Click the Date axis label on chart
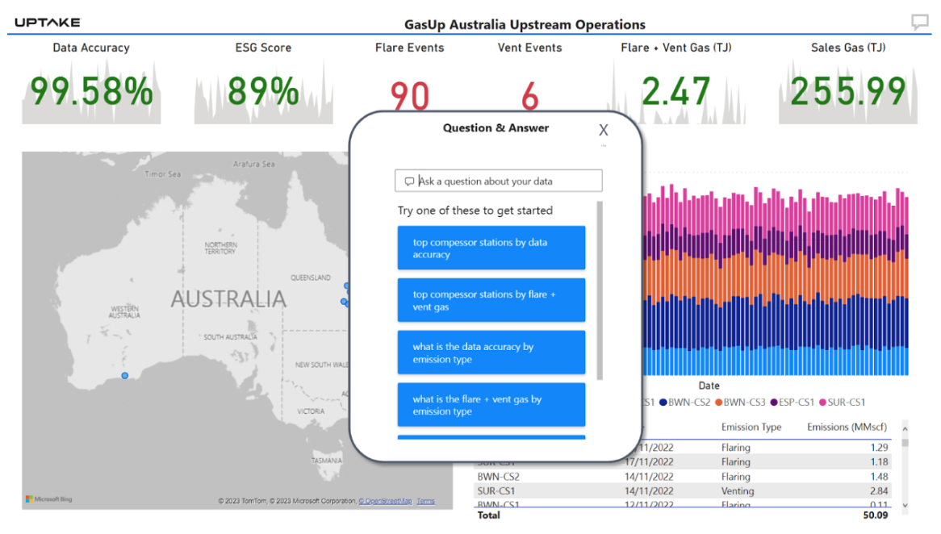The height and width of the screenshot is (534, 941). (x=709, y=386)
